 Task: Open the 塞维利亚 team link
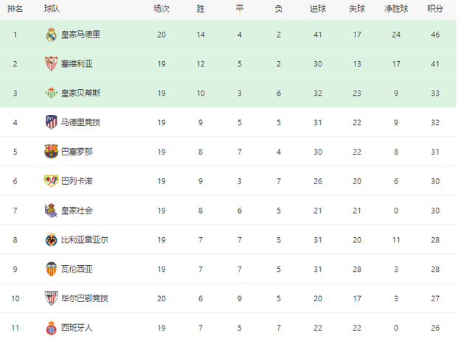click(x=77, y=64)
